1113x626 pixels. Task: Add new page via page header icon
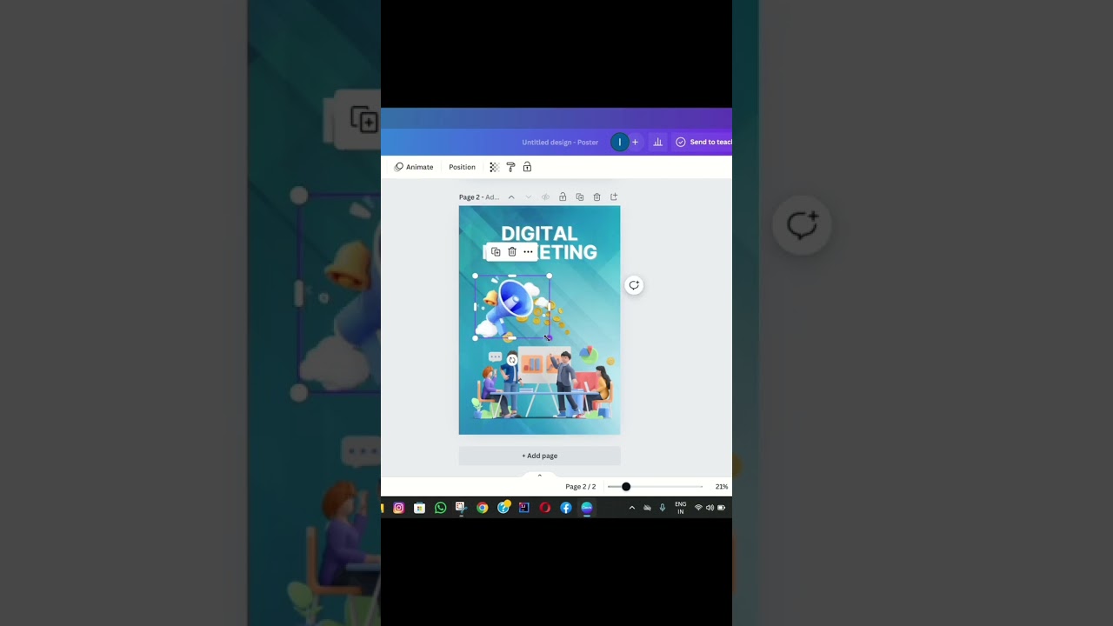614,197
